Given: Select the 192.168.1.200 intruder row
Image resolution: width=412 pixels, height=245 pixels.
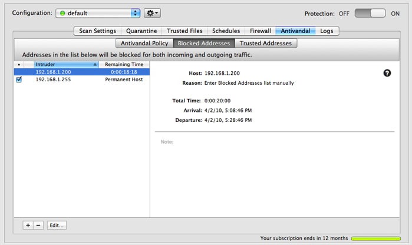Looking at the screenshot, I should pos(82,72).
